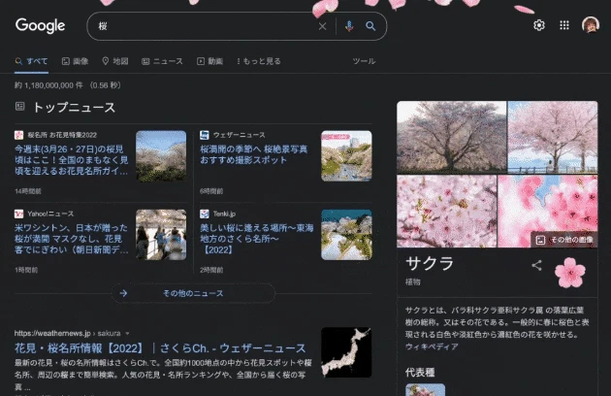
Task: Open thumbnail of ウェザーニュース 桜満開 news item
Action: coord(346,156)
